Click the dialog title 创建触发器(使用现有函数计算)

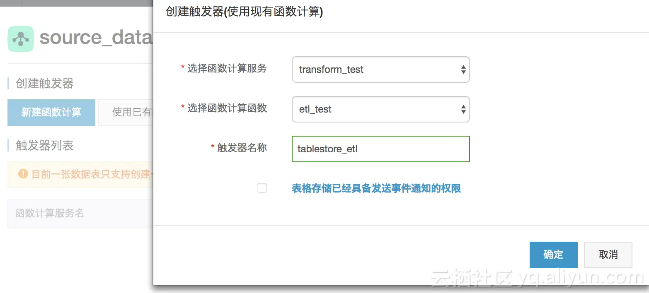point(244,12)
